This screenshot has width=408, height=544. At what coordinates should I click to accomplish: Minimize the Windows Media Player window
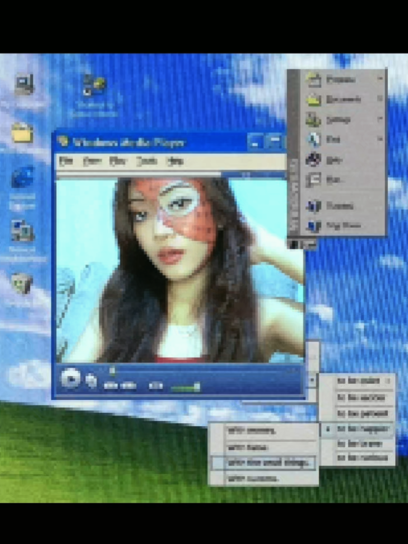[256, 142]
